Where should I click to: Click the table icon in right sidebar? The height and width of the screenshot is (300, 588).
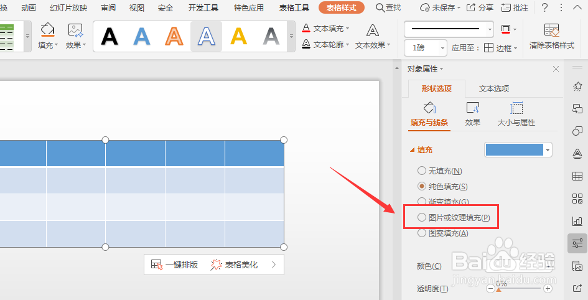tap(577, 176)
